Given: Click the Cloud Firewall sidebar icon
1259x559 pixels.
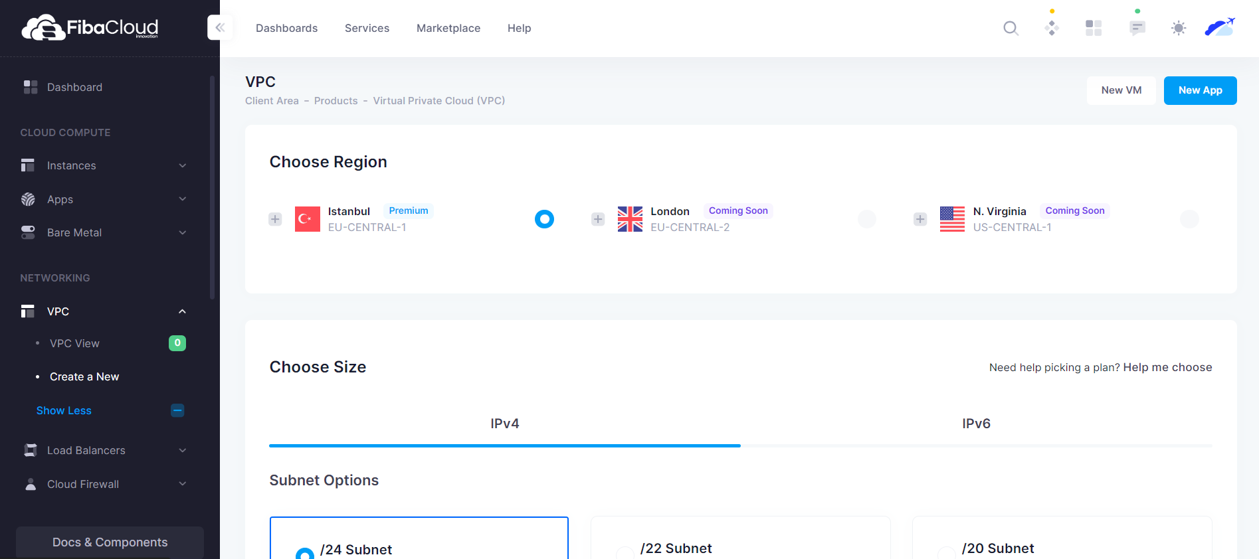Looking at the screenshot, I should (31, 484).
